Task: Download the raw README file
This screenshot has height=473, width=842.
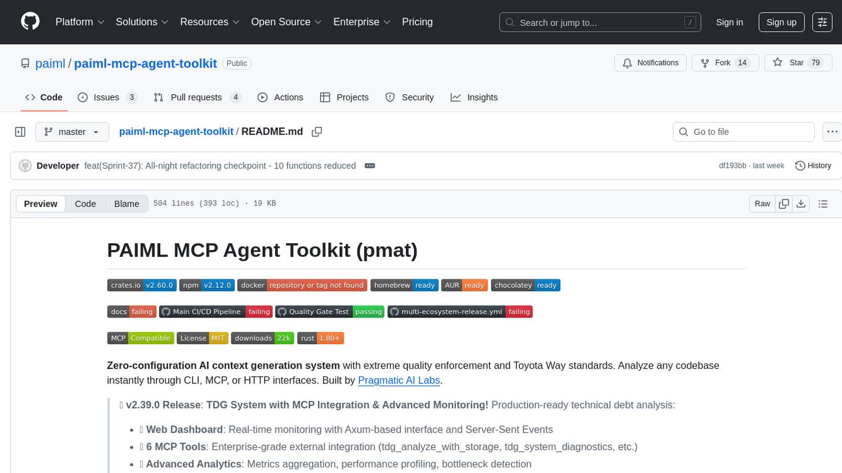Action: 801,204
